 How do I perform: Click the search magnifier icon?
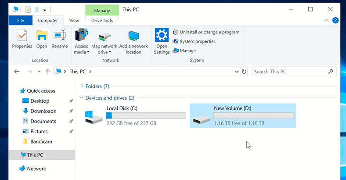coord(331,72)
